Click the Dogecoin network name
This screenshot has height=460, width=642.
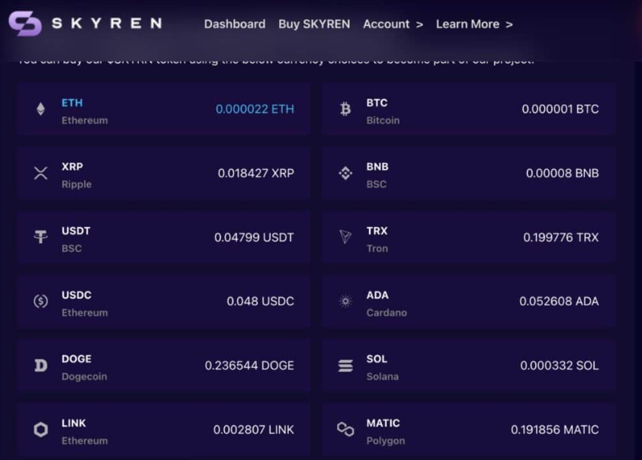(85, 376)
